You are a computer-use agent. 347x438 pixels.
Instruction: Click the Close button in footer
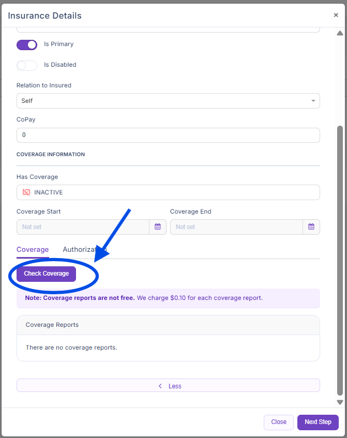click(279, 422)
